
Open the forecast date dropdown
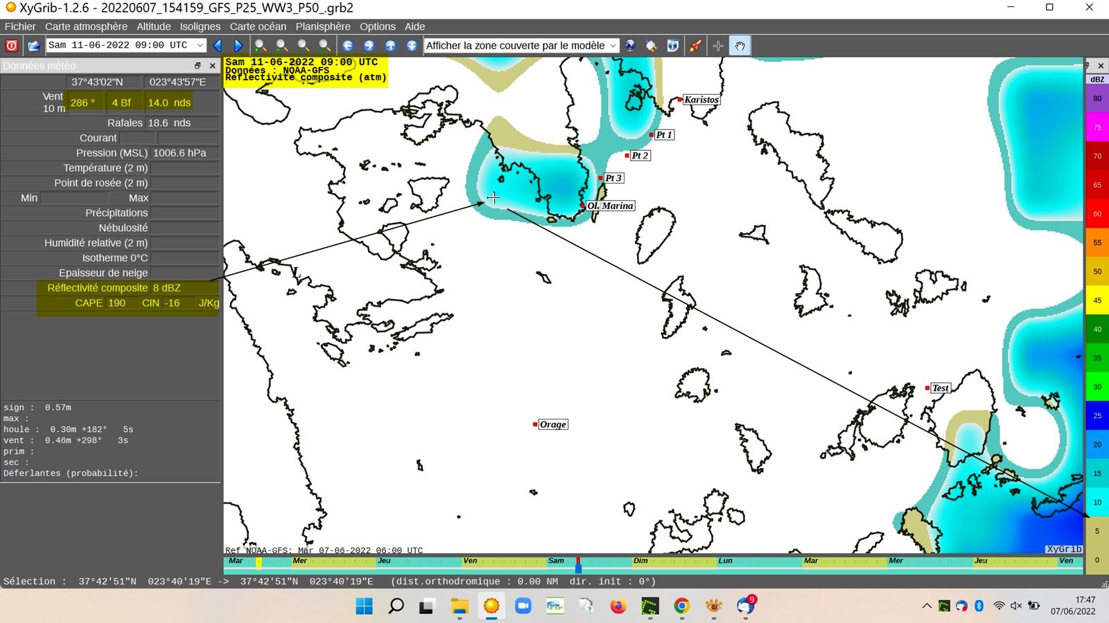pyautogui.click(x=200, y=46)
